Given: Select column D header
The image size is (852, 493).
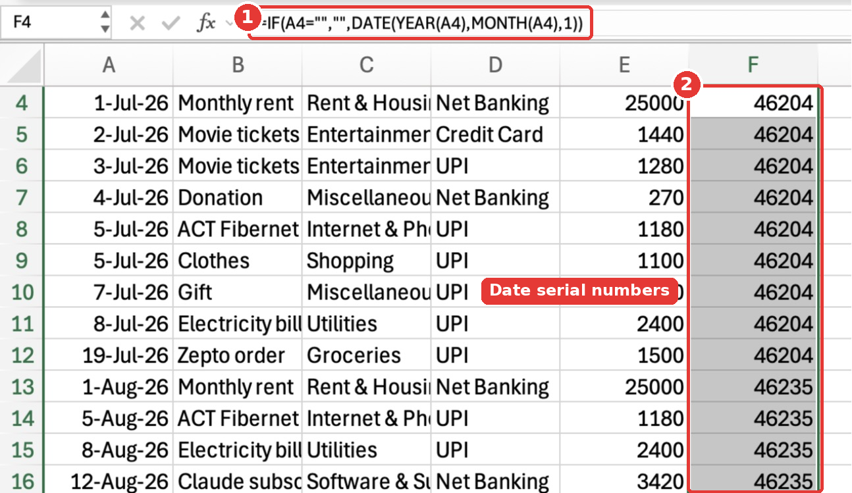Looking at the screenshot, I should coord(496,65).
